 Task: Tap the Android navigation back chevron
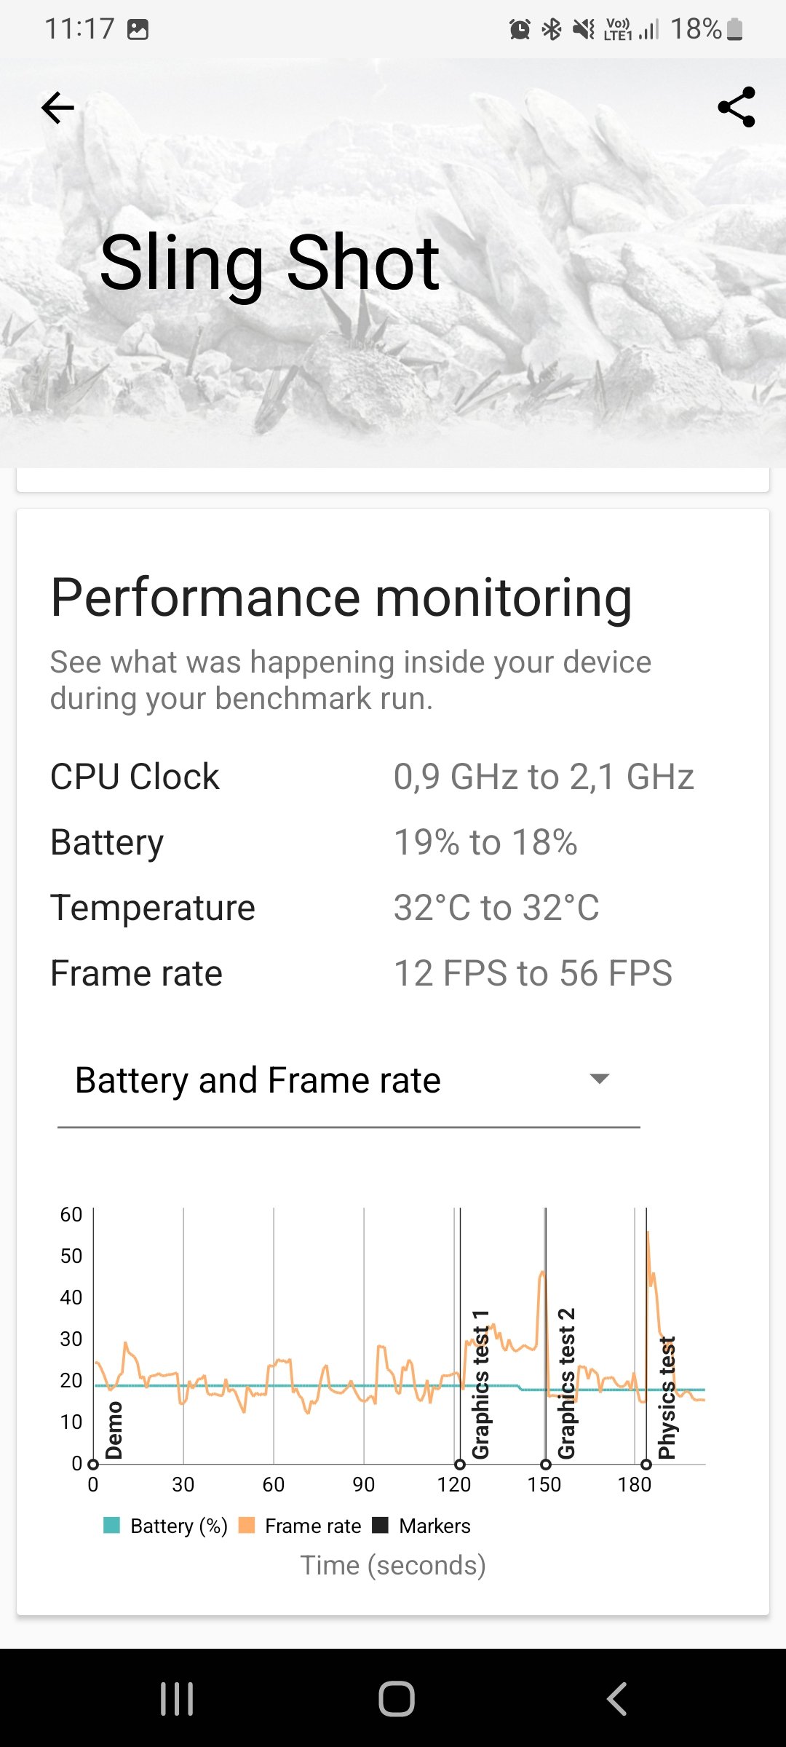pyautogui.click(x=616, y=1699)
